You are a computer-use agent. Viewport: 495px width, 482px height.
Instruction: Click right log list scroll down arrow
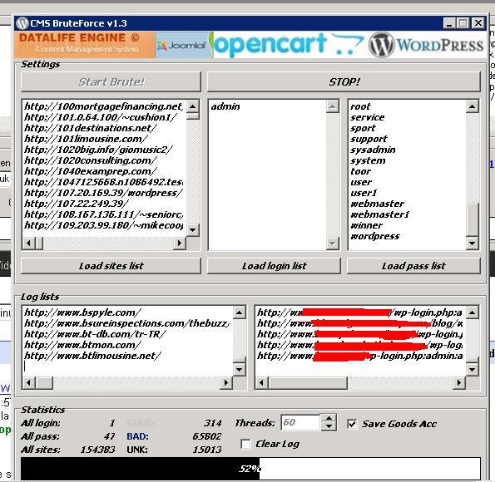(472, 369)
